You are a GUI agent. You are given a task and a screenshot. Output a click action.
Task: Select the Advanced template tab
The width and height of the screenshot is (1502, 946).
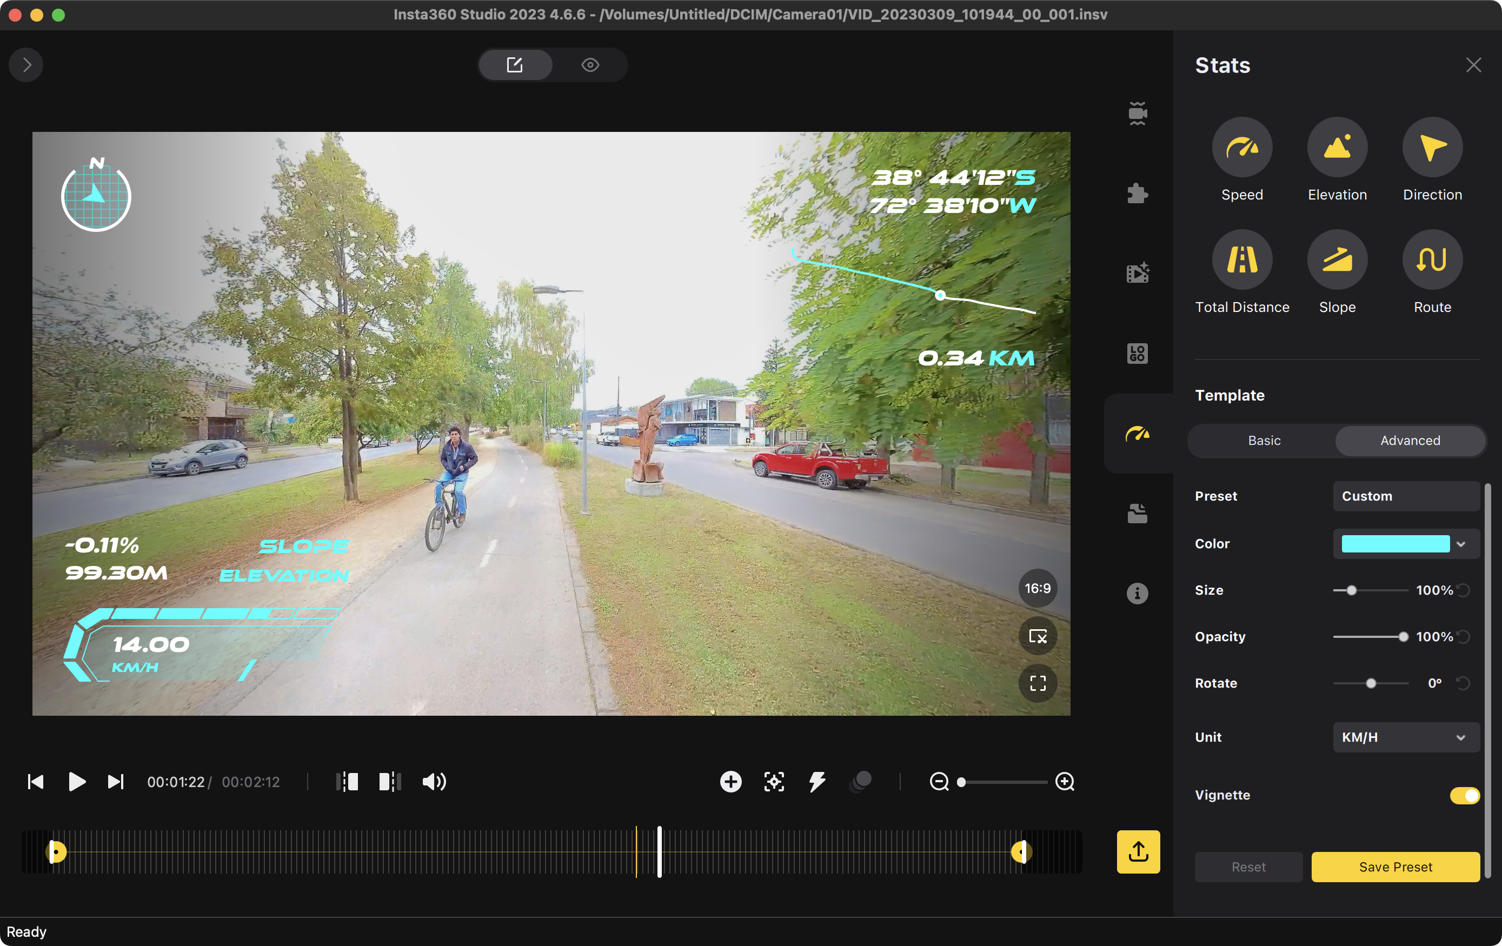1410,440
